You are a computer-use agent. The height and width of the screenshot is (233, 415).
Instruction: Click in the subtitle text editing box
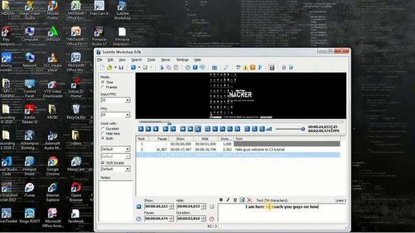(282, 213)
